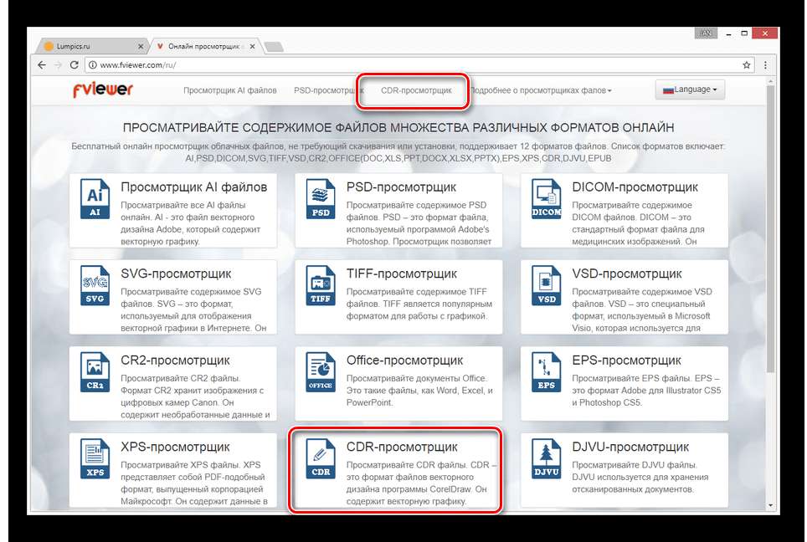
Task: Open the VSD-просмотрщик card heading
Action: pyautogui.click(x=627, y=274)
